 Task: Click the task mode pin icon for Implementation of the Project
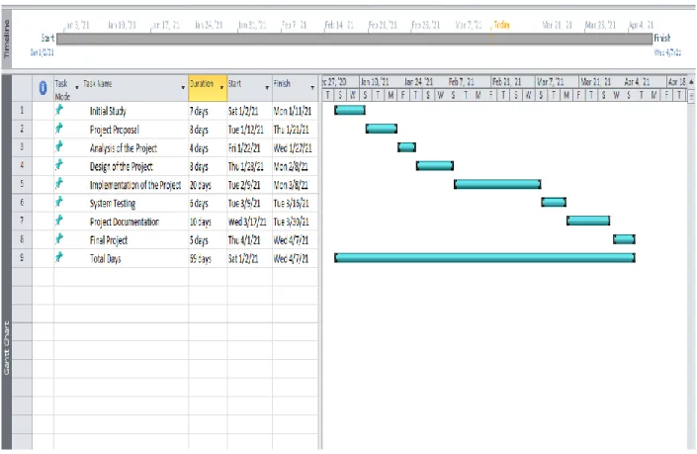(59, 184)
